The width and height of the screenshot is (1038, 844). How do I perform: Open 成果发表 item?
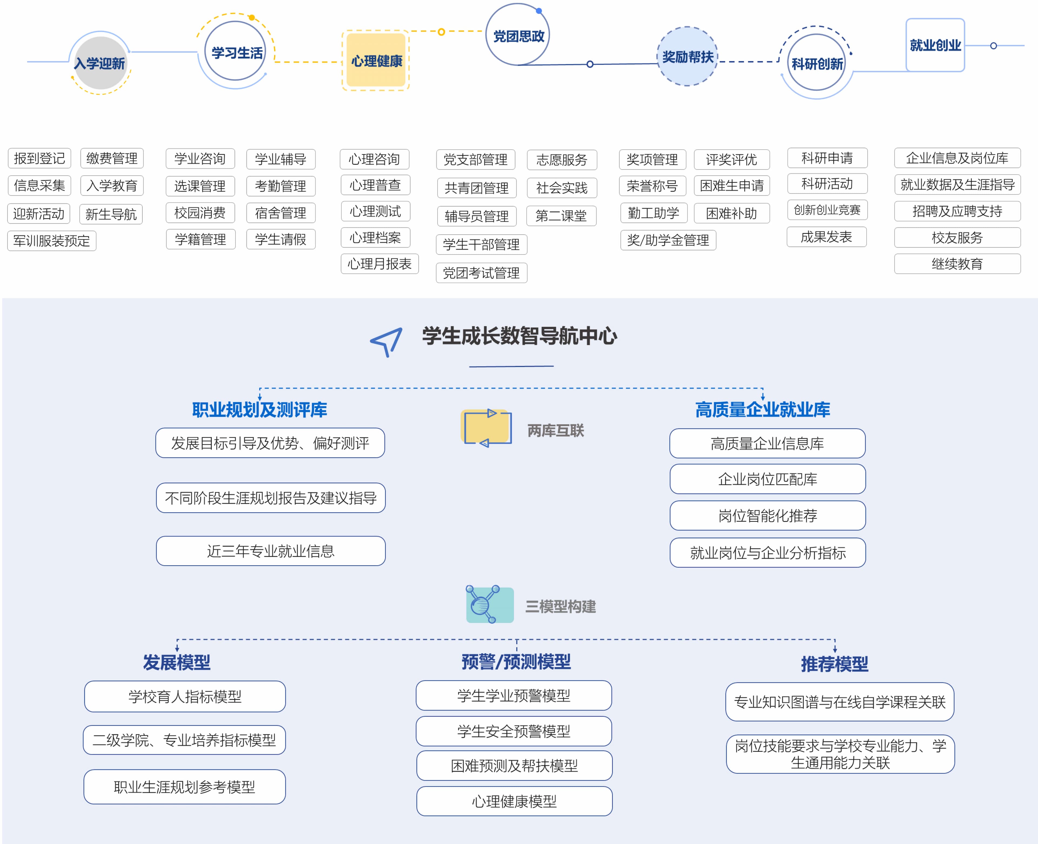pyautogui.click(x=827, y=237)
